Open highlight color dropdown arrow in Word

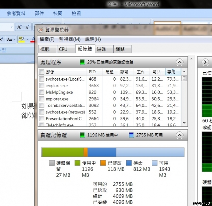[x=27, y=39]
